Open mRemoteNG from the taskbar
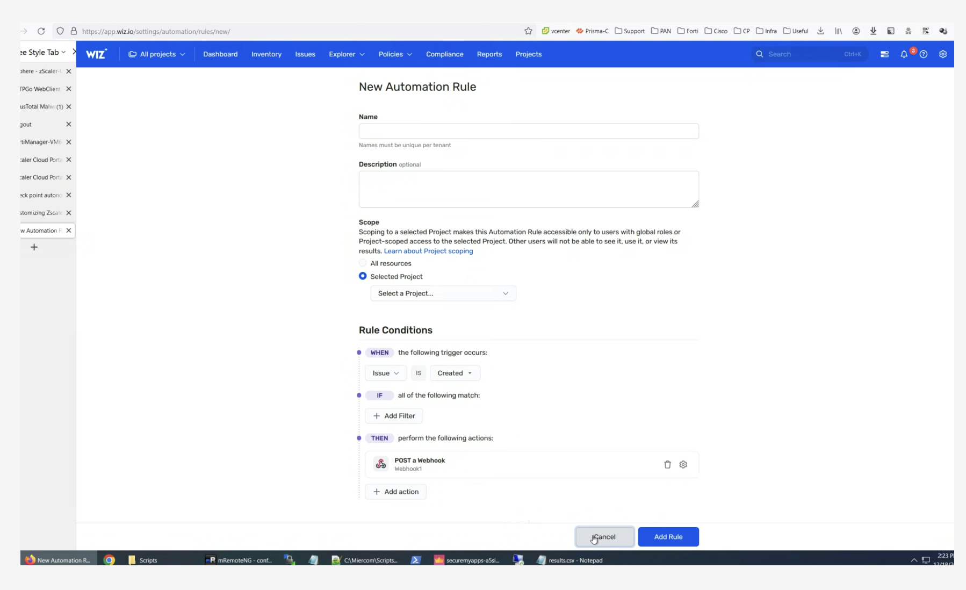This screenshot has height=590, width=966. [239, 560]
